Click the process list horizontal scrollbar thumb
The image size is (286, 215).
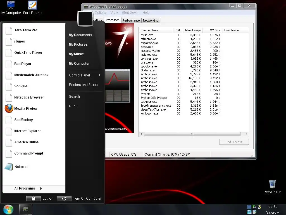pyautogui.click(x=192, y=134)
